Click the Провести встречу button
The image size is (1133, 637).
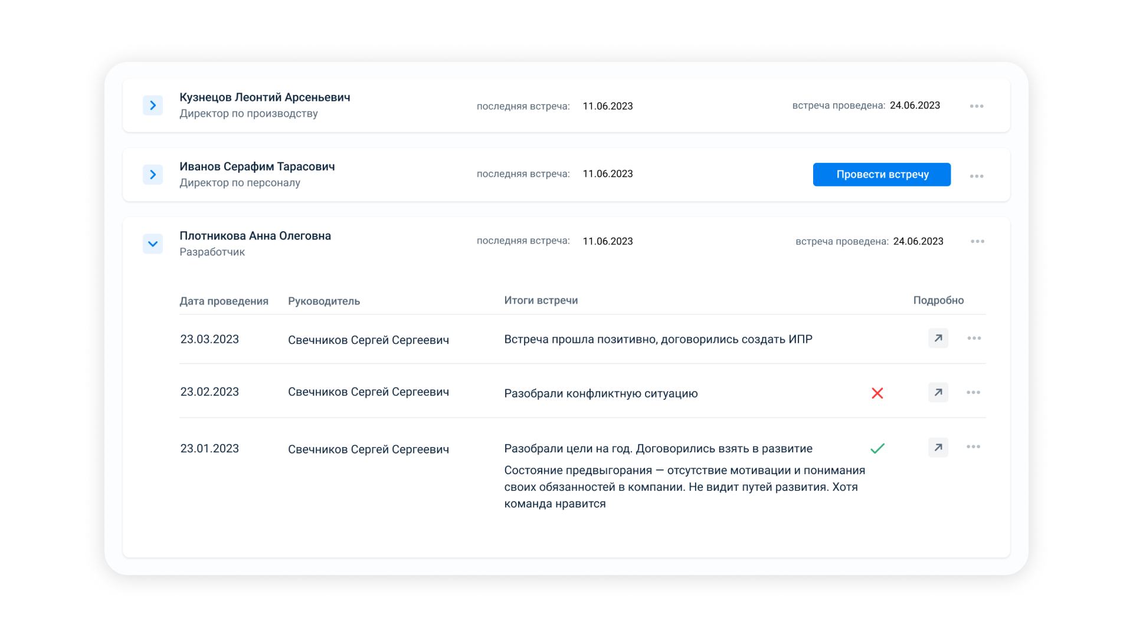point(882,175)
